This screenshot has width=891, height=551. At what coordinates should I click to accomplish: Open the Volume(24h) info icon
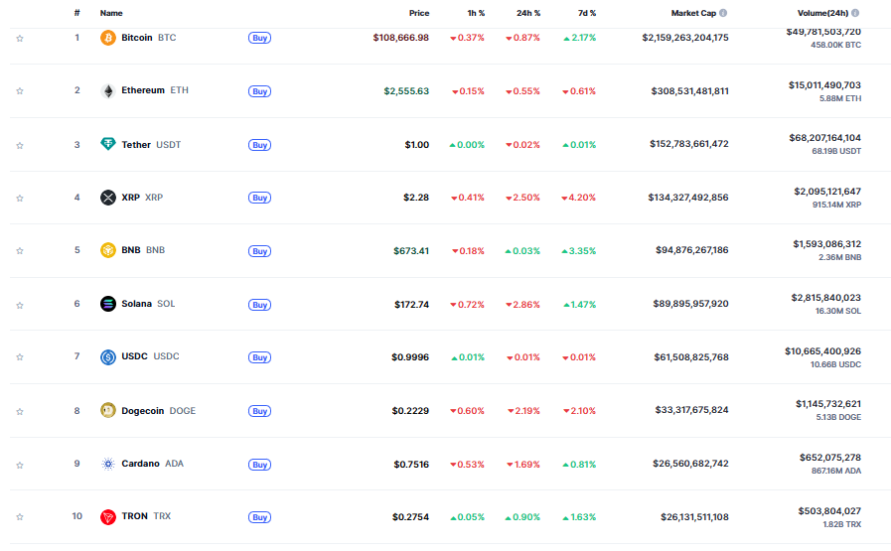click(x=855, y=13)
